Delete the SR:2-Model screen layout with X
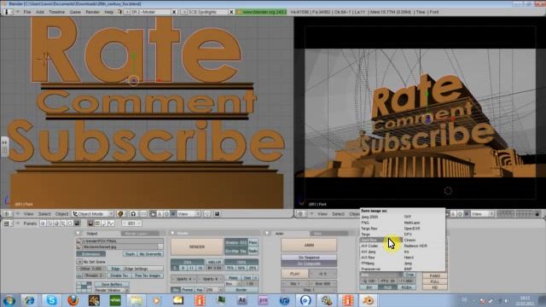 pos(174,12)
